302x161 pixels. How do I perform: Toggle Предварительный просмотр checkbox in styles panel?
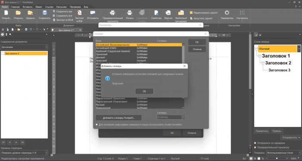pos(255,147)
